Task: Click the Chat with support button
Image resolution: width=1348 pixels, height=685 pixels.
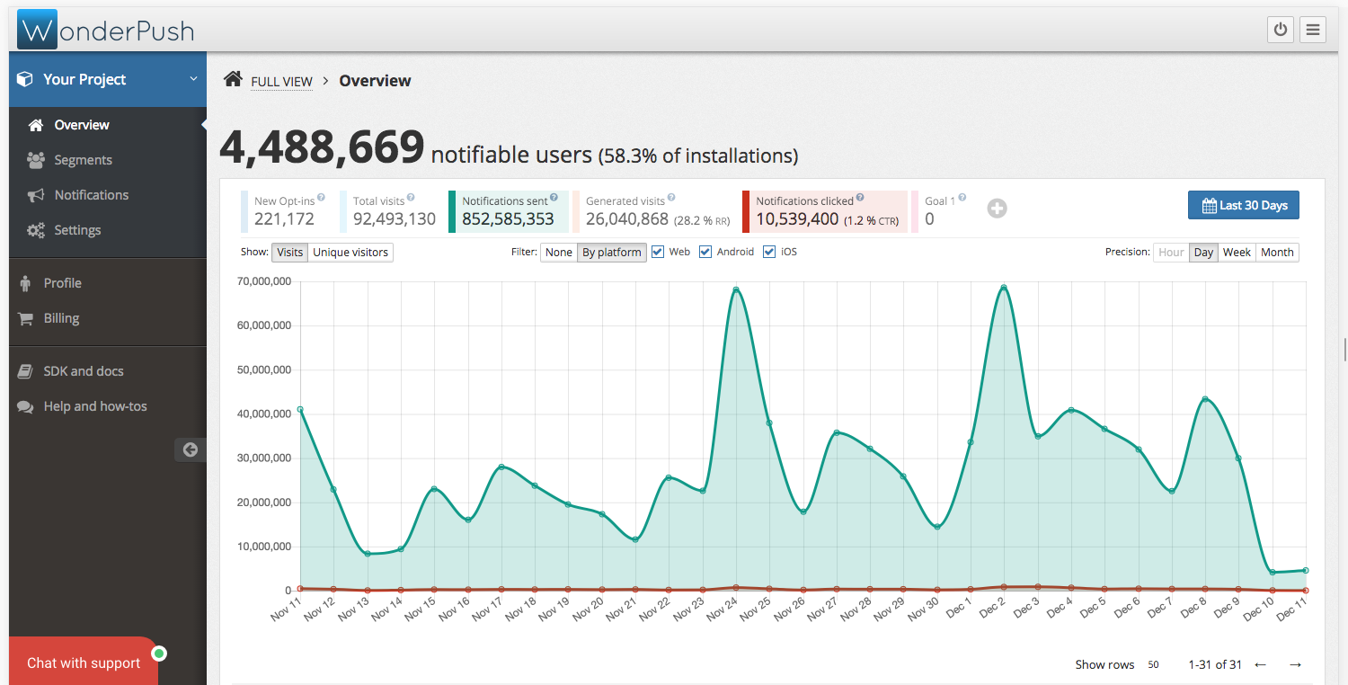Action: 84,663
